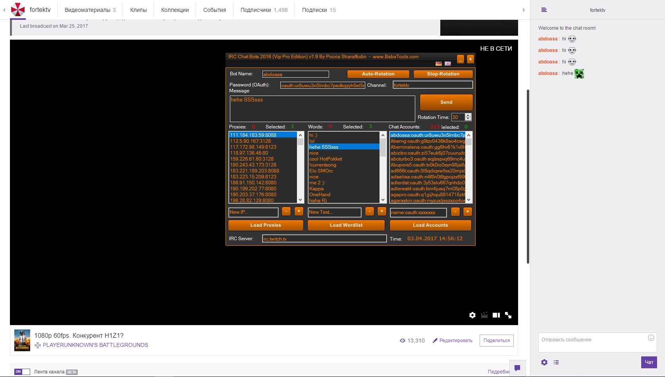Viewport: 665px width, 377px height.
Task: Toggle the channel feed ON switch
Action: click(x=22, y=372)
